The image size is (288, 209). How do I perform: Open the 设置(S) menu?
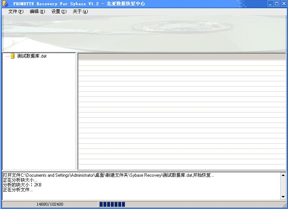(59, 12)
